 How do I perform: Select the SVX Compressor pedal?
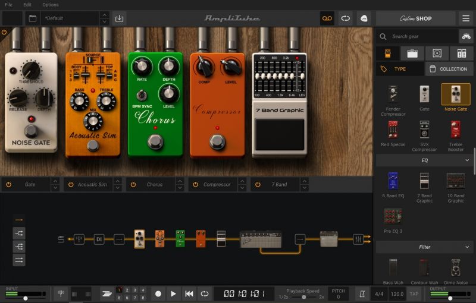pyautogui.click(x=424, y=135)
